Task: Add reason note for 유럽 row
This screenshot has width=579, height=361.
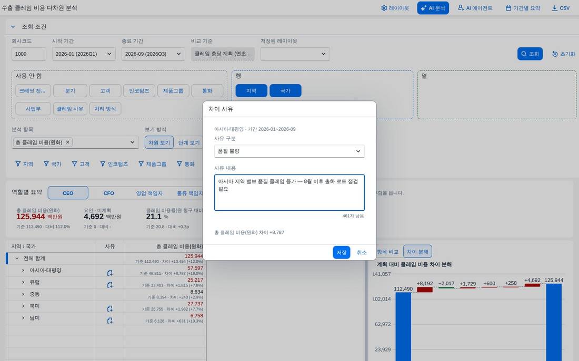Action: click(109, 285)
